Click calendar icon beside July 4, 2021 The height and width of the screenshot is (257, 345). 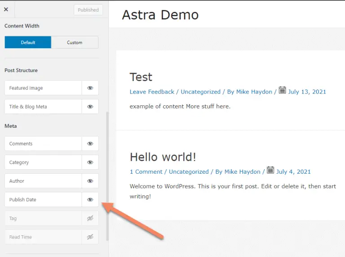[270, 170]
